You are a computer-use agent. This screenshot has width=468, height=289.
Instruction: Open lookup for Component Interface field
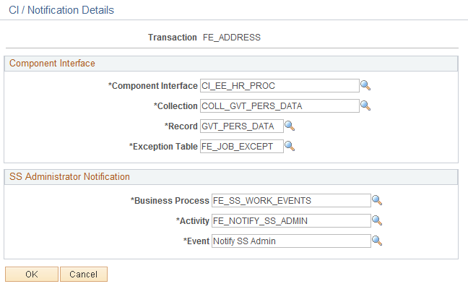coord(365,86)
